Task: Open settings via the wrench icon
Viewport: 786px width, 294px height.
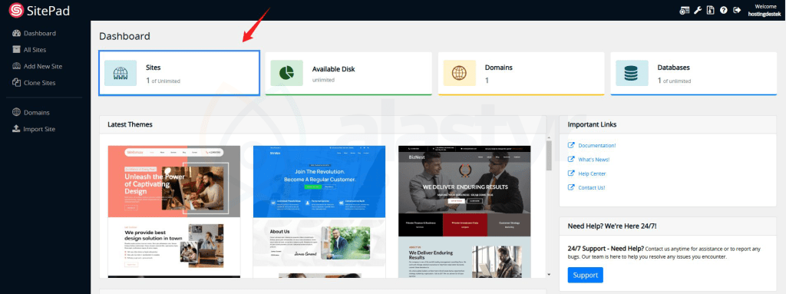Action: tap(698, 10)
